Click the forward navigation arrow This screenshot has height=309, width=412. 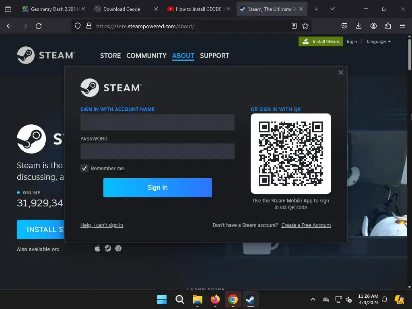click(x=24, y=26)
